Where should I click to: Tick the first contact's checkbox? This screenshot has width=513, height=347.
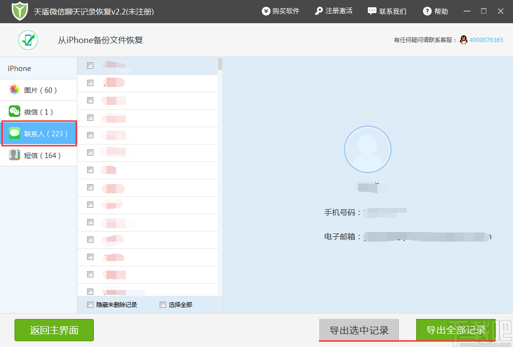coord(90,65)
